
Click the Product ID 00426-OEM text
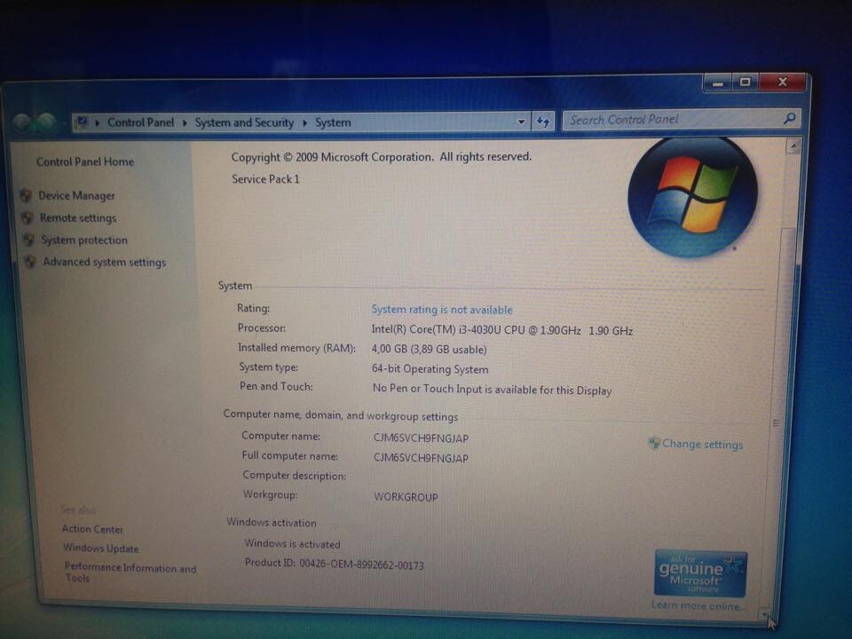pos(335,564)
